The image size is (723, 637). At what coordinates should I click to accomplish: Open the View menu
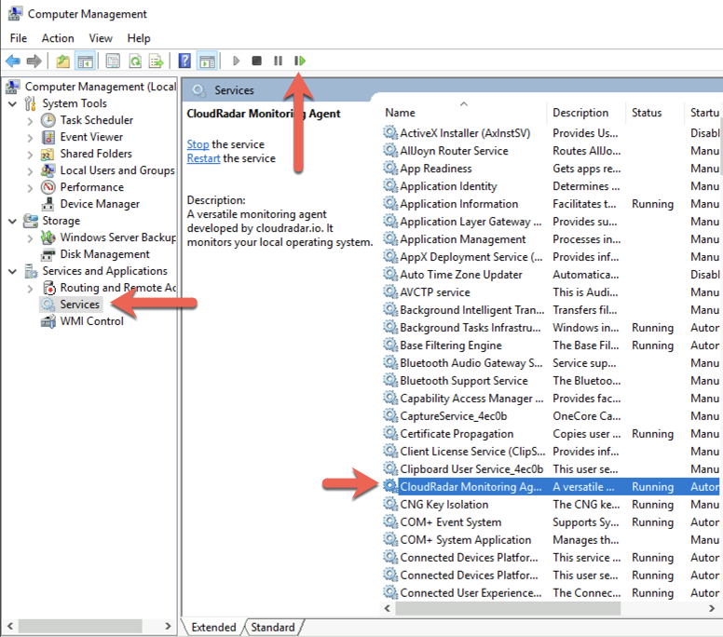tap(101, 38)
